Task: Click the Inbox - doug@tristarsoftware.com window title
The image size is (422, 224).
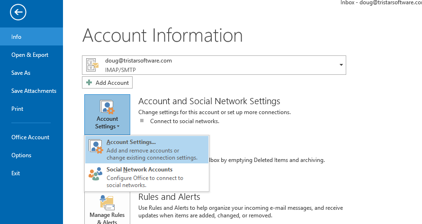Action: 381,2
